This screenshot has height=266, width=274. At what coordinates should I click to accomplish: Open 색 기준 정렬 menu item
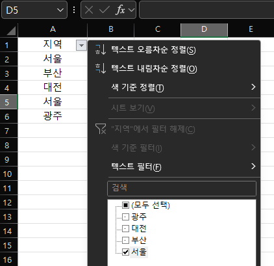click(x=174, y=87)
